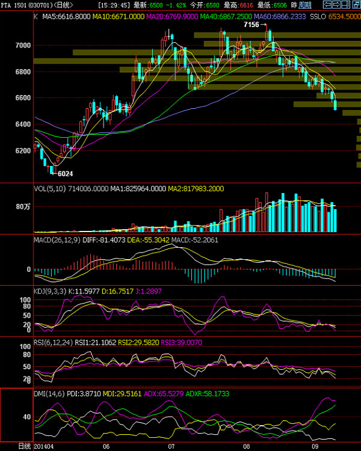
Task: Click the 最高:6616 high price
Action: click(x=239, y=5)
